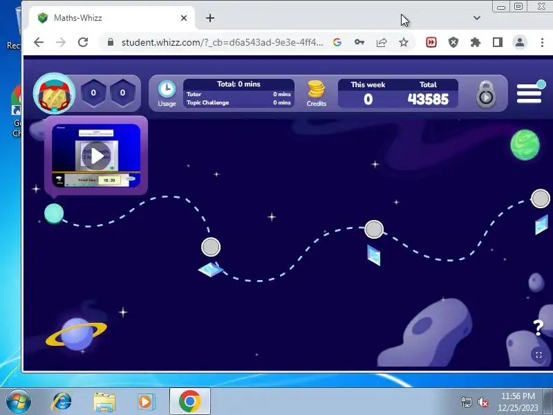Click the network tray icon
Viewport: 553px width, 415px height.
(x=466, y=402)
